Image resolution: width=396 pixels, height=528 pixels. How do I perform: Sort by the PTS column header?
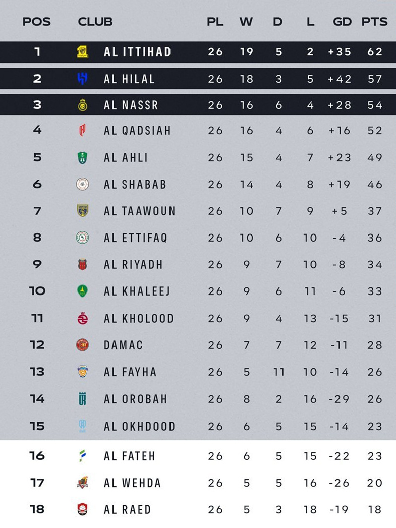(x=374, y=22)
